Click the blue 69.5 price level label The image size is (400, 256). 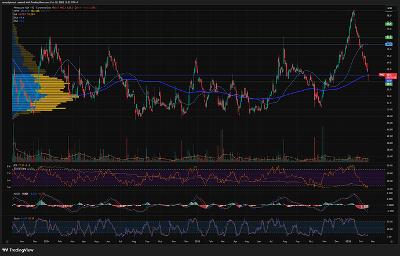pos(390,44)
